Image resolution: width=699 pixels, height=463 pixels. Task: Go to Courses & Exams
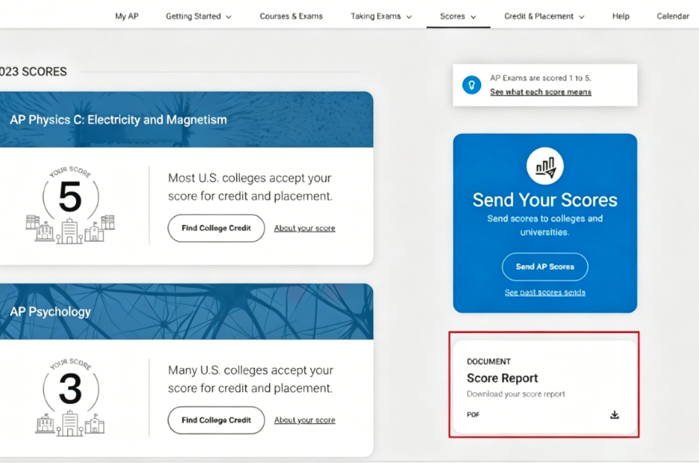291,16
